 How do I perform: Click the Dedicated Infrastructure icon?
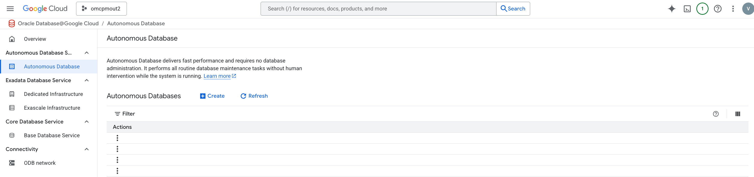click(12, 94)
